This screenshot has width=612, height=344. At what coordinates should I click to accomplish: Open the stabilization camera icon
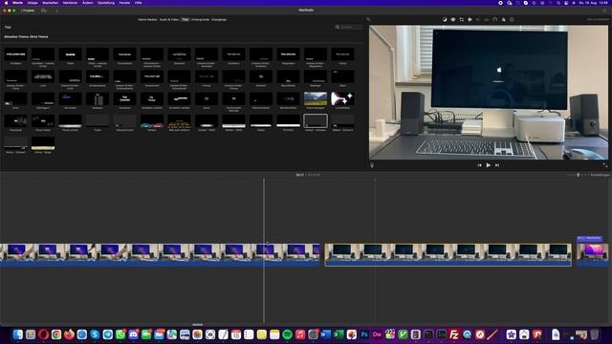pyautogui.click(x=470, y=19)
